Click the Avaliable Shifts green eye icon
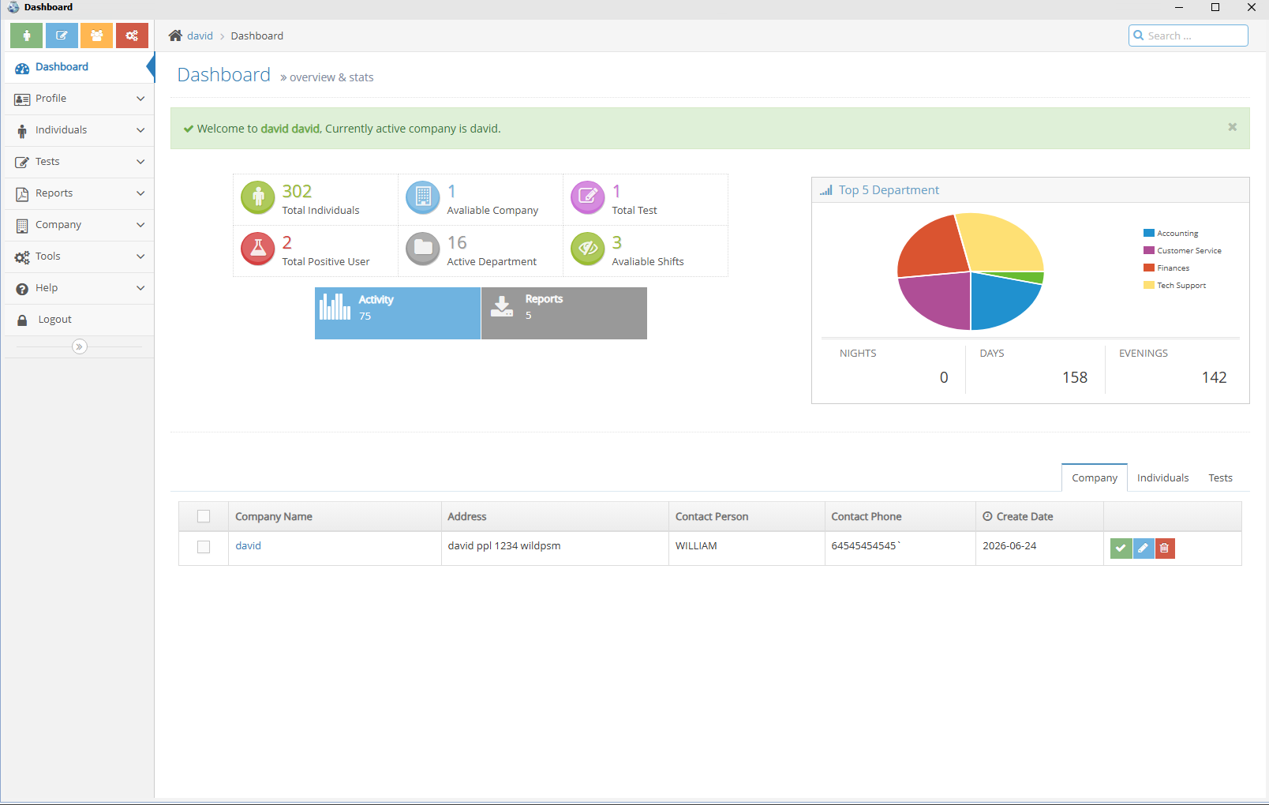This screenshot has height=805, width=1269. pyautogui.click(x=588, y=249)
